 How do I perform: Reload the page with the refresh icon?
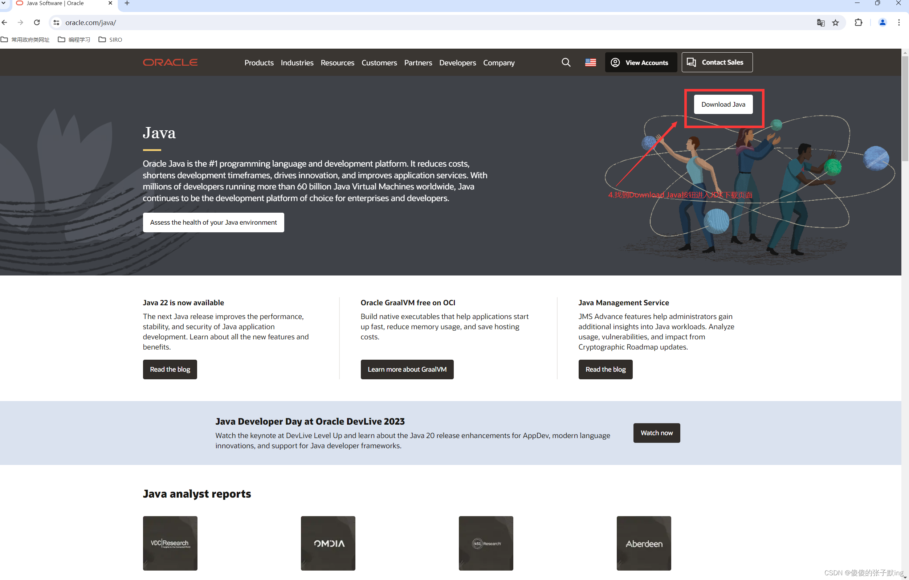[37, 23]
